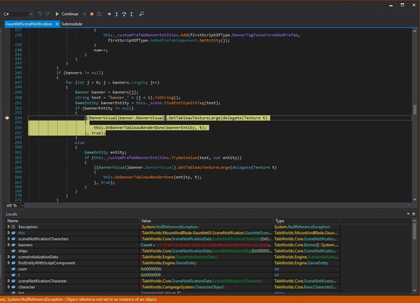Click OnBannerTableauRenderDone on line 256
This screenshot has width=420, height=303.
[134, 128]
